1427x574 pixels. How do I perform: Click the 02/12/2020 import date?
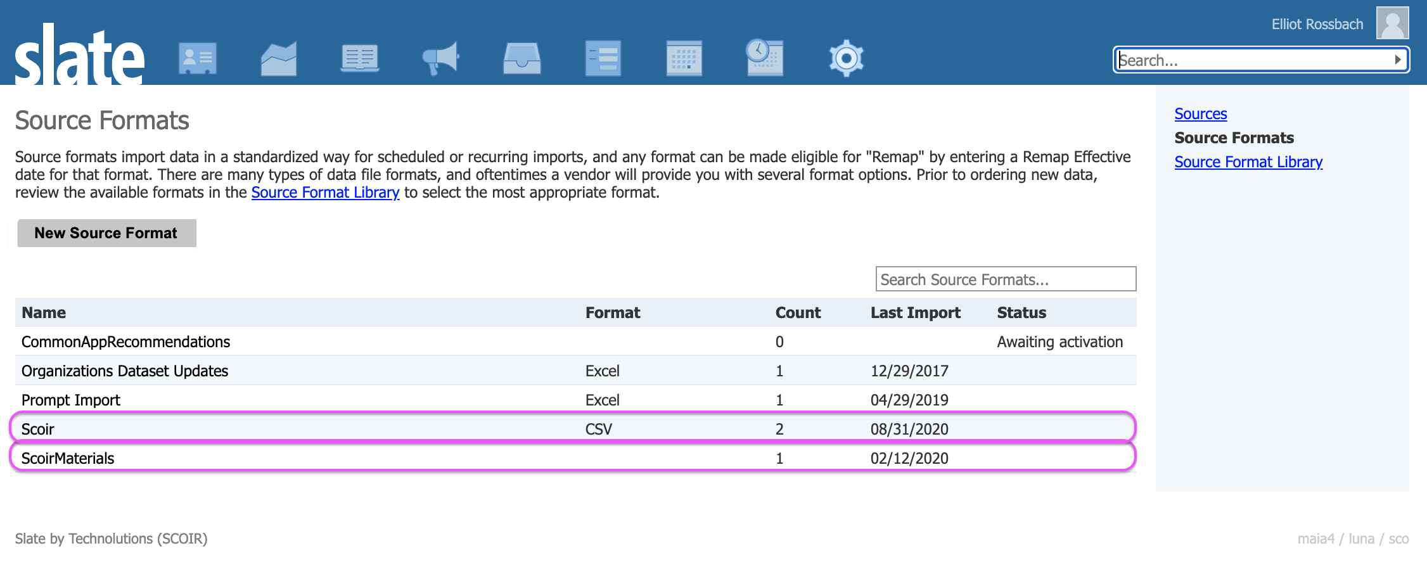(x=909, y=459)
